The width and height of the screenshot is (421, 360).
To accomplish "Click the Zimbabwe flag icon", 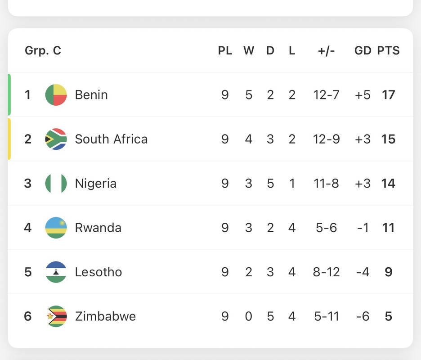I will 56,316.
